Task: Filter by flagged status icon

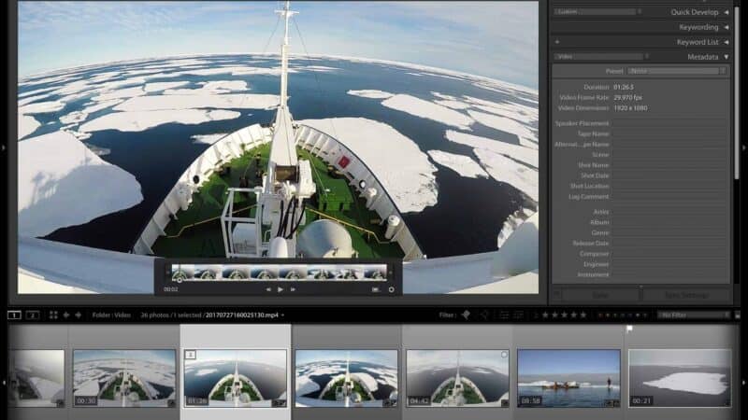Action: coord(466,315)
